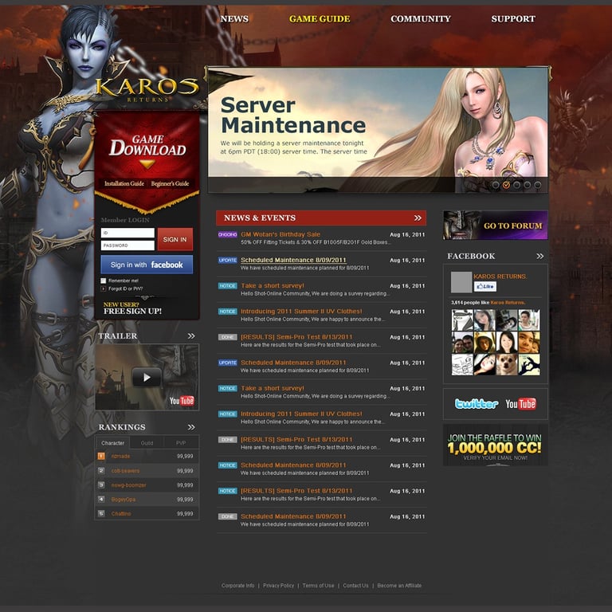
Task: Open the GAME GUIDE menu
Action: (x=320, y=19)
